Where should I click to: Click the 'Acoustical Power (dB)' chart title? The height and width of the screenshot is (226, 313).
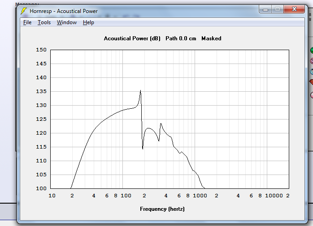132,38
